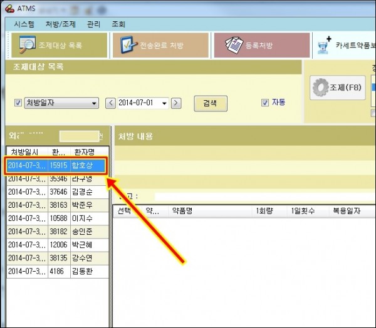Click the 검색 search button
This screenshot has height=328, width=376.
point(210,103)
